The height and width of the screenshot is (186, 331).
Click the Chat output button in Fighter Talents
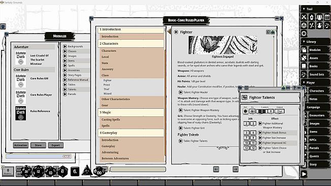[x=280, y=111]
